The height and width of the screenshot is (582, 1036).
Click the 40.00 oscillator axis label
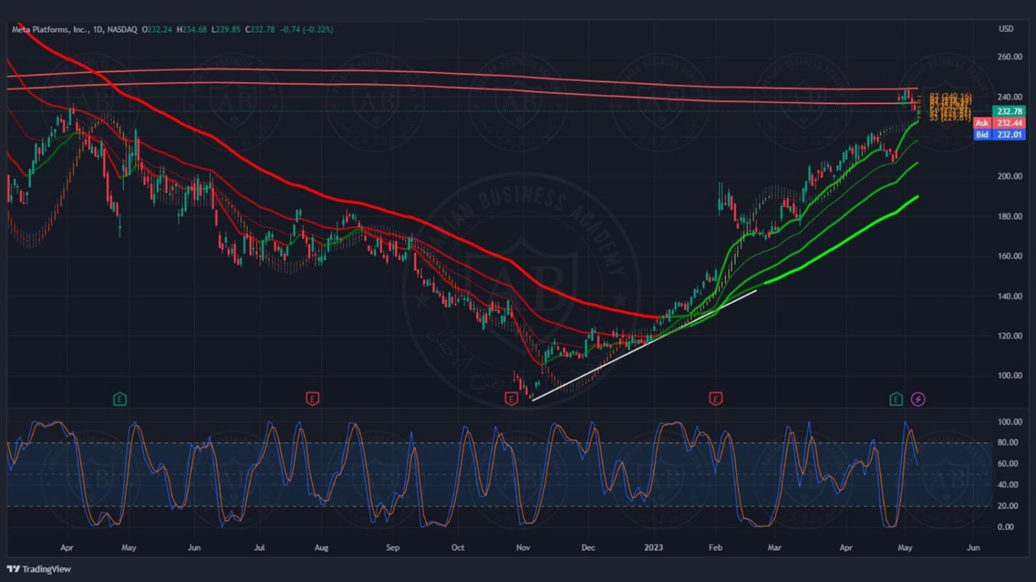click(x=1008, y=485)
